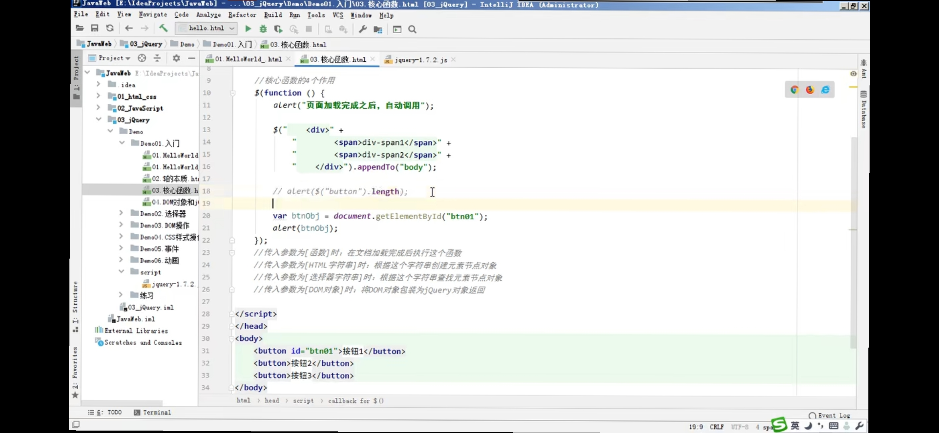This screenshot has height=433, width=939.
Task: Click the SDK manager toolbar icon
Action: pyautogui.click(x=343, y=29)
